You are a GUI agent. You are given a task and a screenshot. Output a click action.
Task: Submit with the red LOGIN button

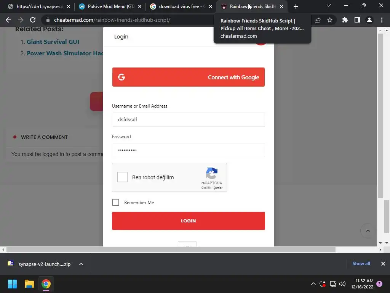click(188, 221)
